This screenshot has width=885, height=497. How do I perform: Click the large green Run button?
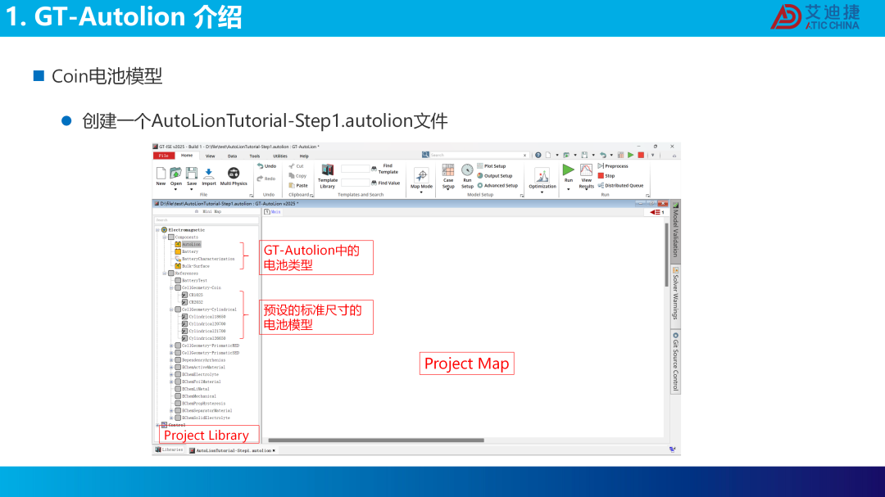[x=569, y=169]
